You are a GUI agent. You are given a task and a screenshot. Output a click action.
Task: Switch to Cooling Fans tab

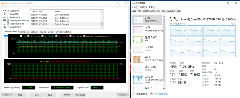24,32
